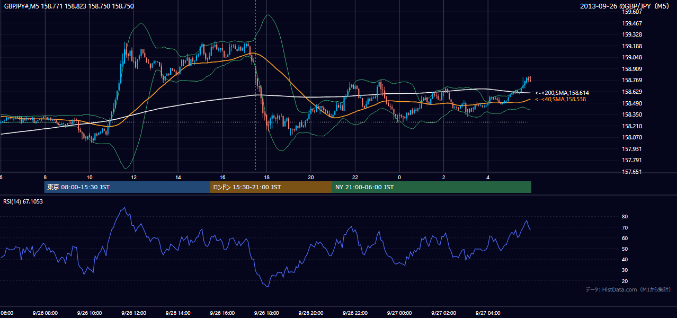Click price axis value 159.188

coord(632,46)
